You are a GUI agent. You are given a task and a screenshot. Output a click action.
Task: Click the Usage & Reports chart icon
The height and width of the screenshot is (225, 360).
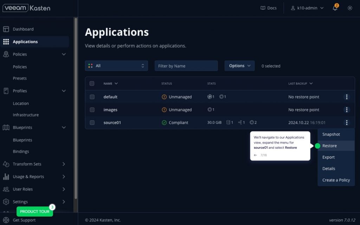point(6,177)
